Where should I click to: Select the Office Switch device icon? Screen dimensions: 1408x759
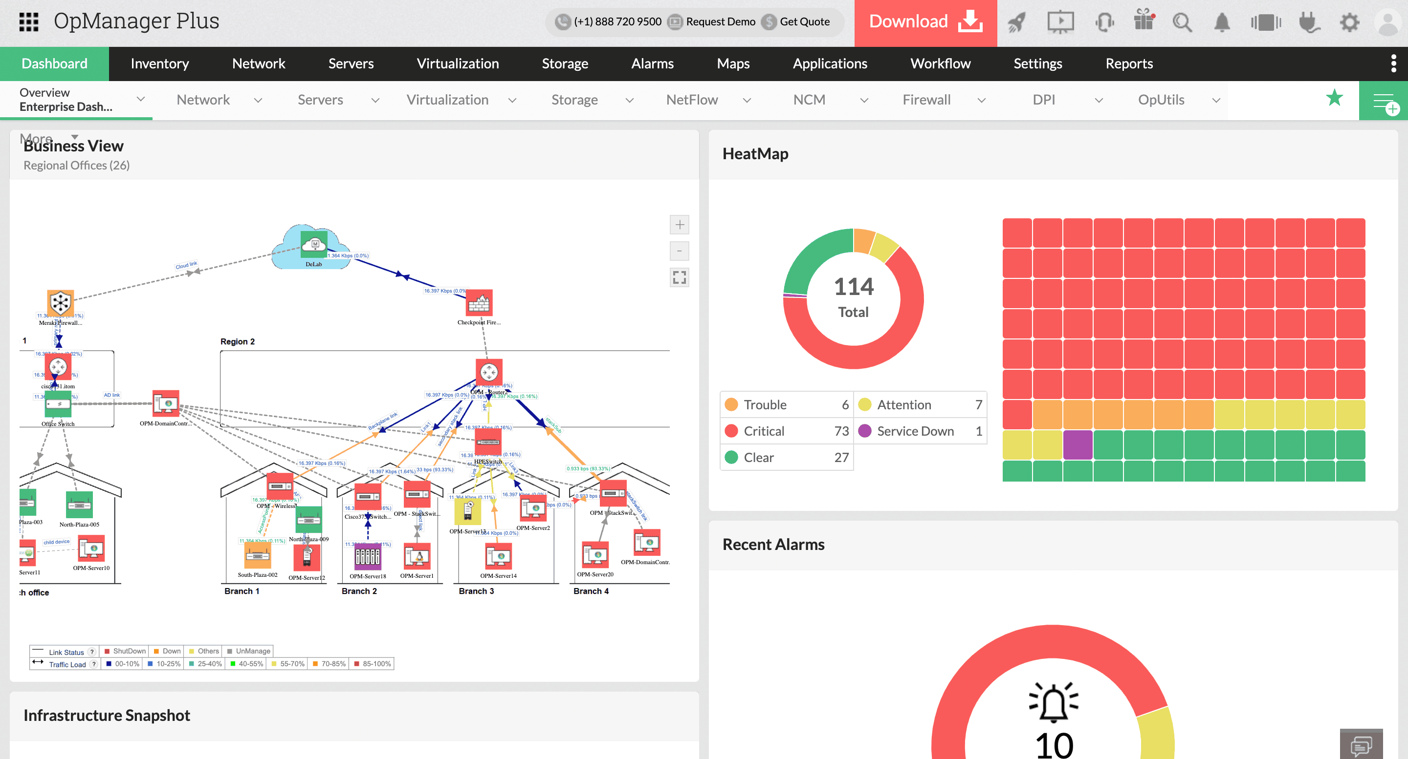pos(58,404)
